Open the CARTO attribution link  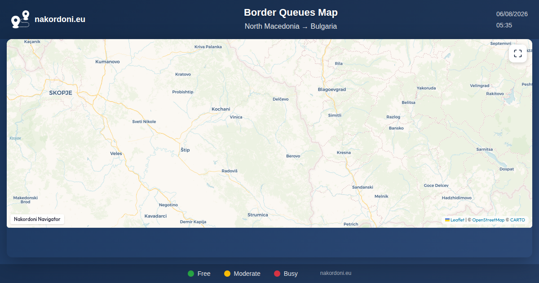click(x=517, y=220)
